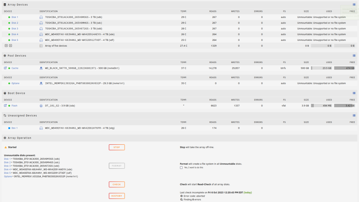Open Disk 1 link in unmountable disks list

click(7, 159)
